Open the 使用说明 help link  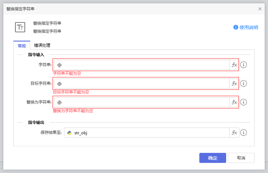[246, 27]
